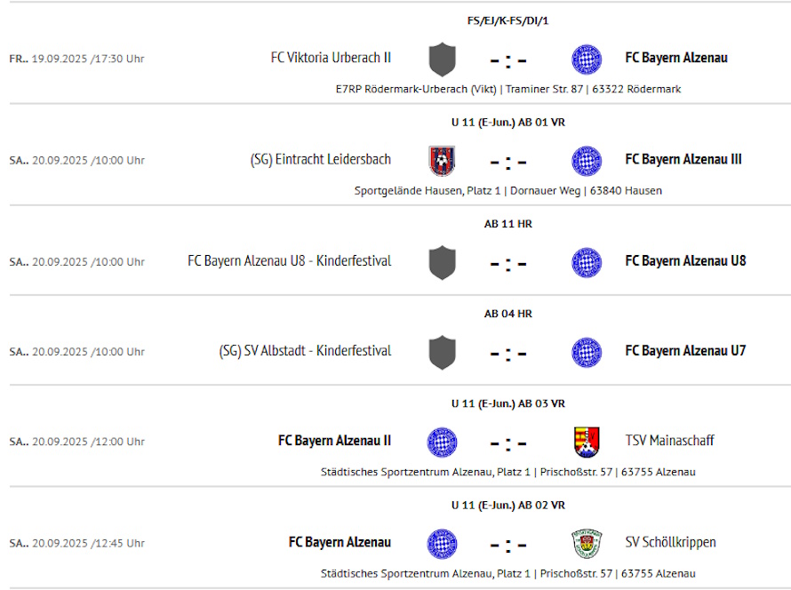Open the match score for the Urberach game
The height and width of the screenshot is (590, 791).
[508, 61]
